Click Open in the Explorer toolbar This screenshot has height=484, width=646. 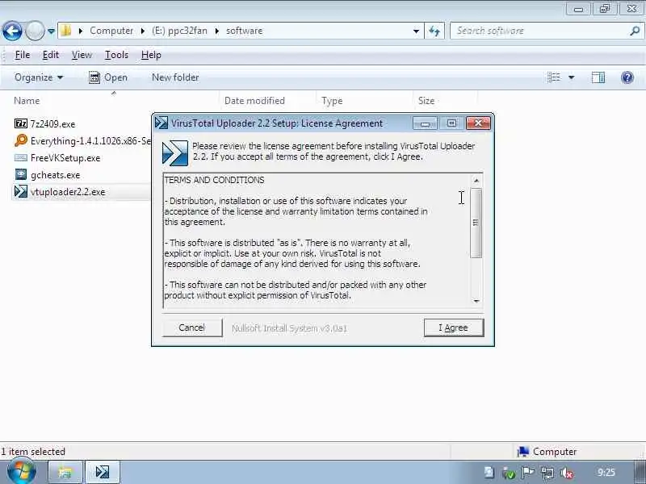tap(108, 77)
